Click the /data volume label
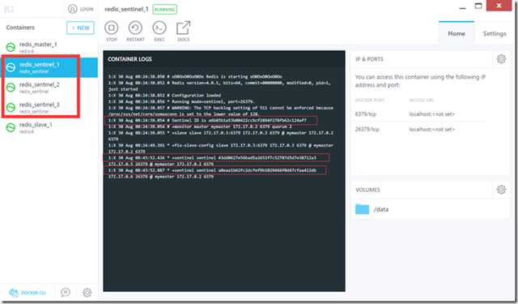The width and height of the screenshot is (518, 304). [381, 209]
